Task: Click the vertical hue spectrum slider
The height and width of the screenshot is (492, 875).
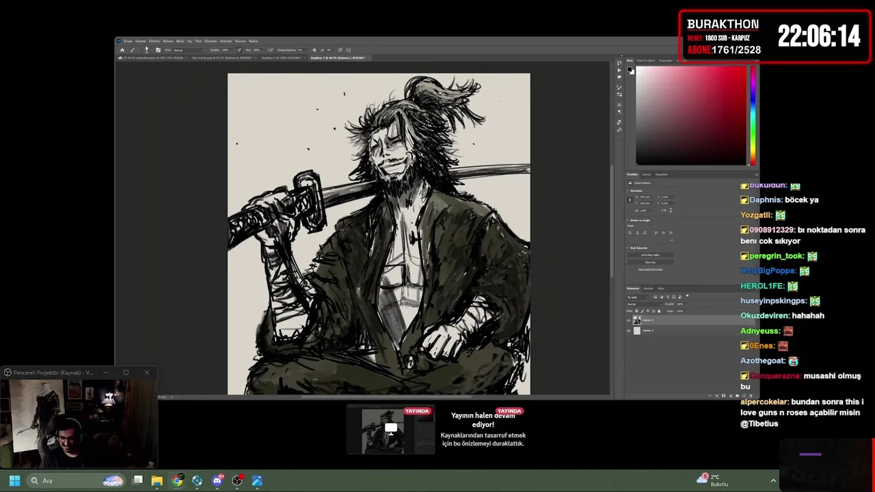Action: 753,115
